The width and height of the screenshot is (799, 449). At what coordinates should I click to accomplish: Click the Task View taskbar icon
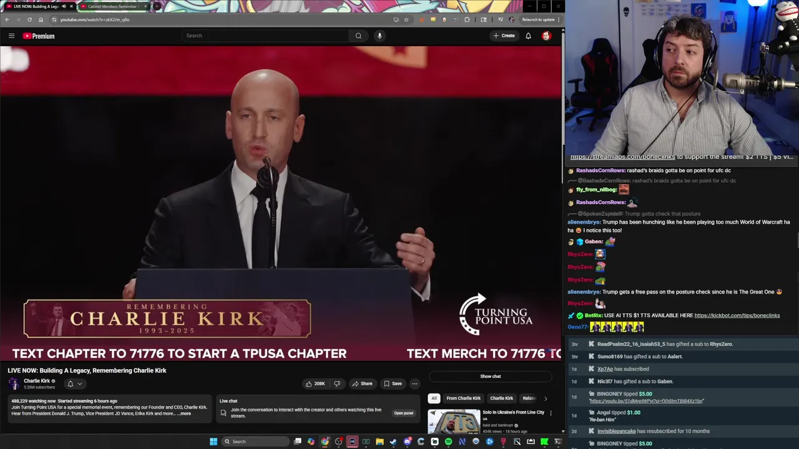[x=298, y=442]
